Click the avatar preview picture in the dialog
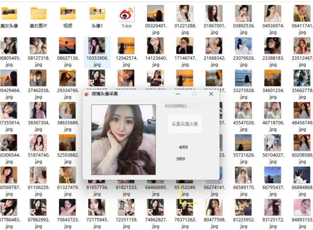The height and width of the screenshot is (230, 313). click(x=124, y=139)
